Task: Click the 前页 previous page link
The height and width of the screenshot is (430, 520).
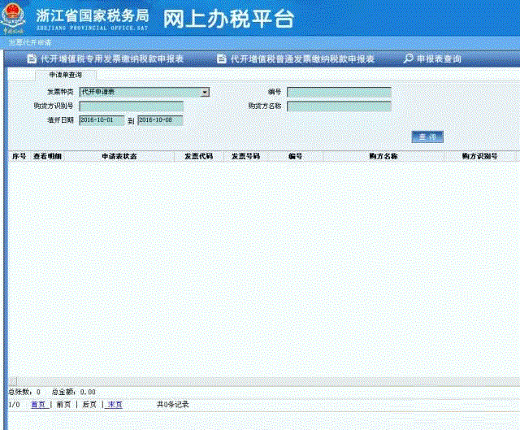Action: click(63, 405)
